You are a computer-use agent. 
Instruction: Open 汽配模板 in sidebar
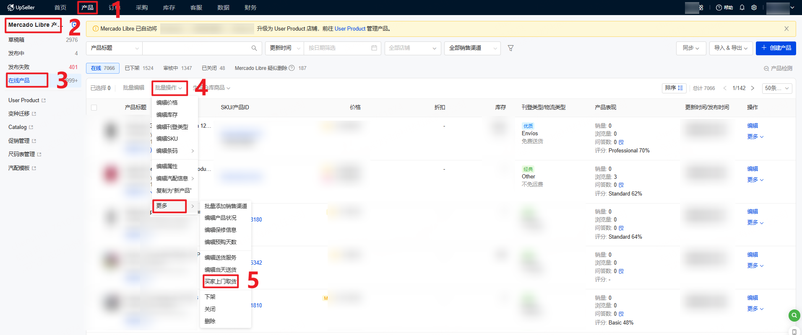pyautogui.click(x=22, y=168)
